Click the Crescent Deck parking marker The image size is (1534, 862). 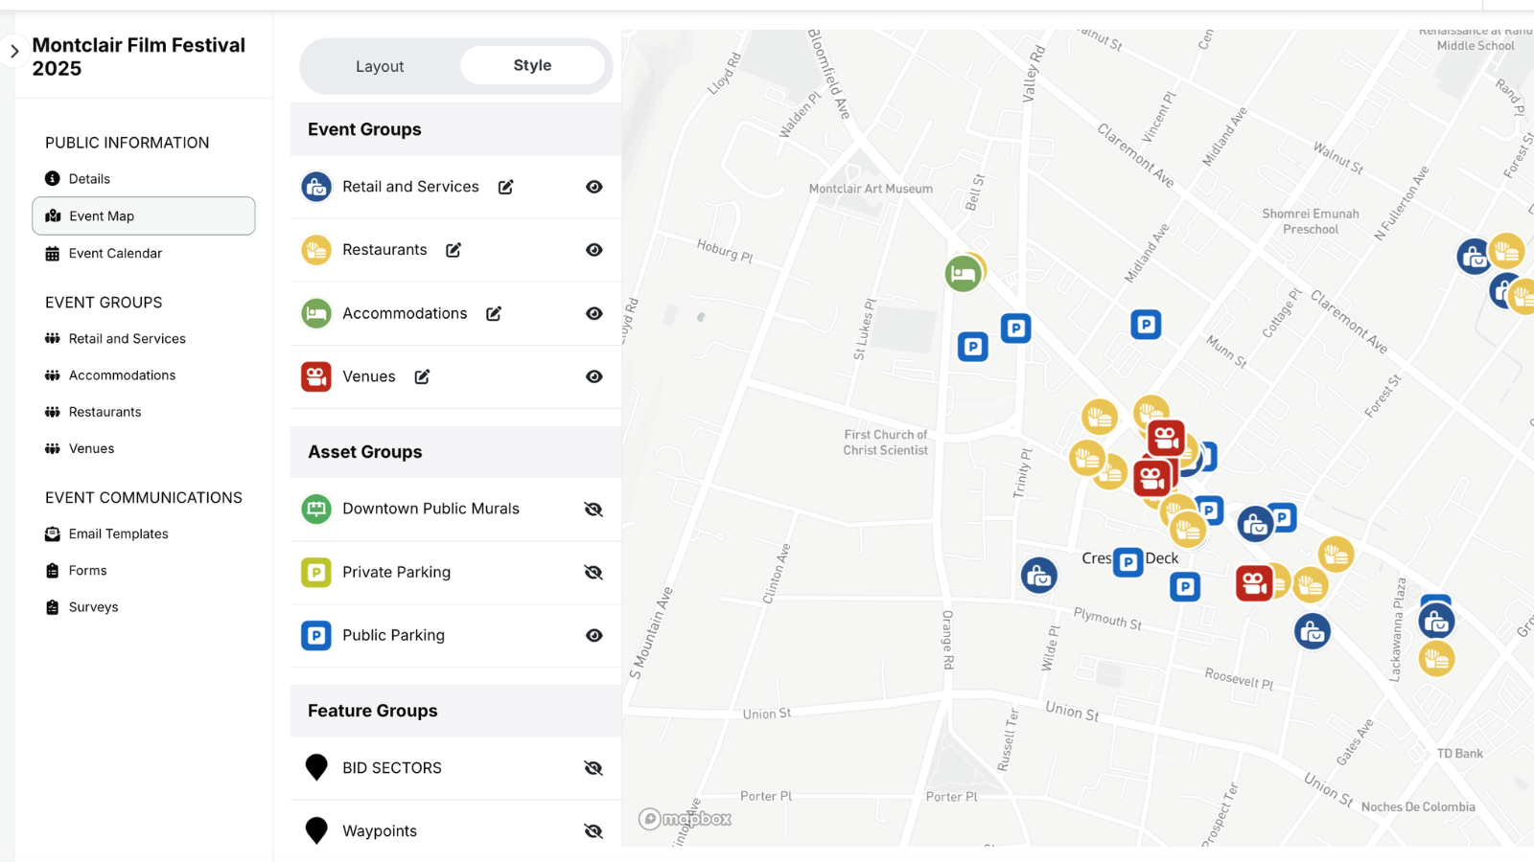pos(1128,562)
